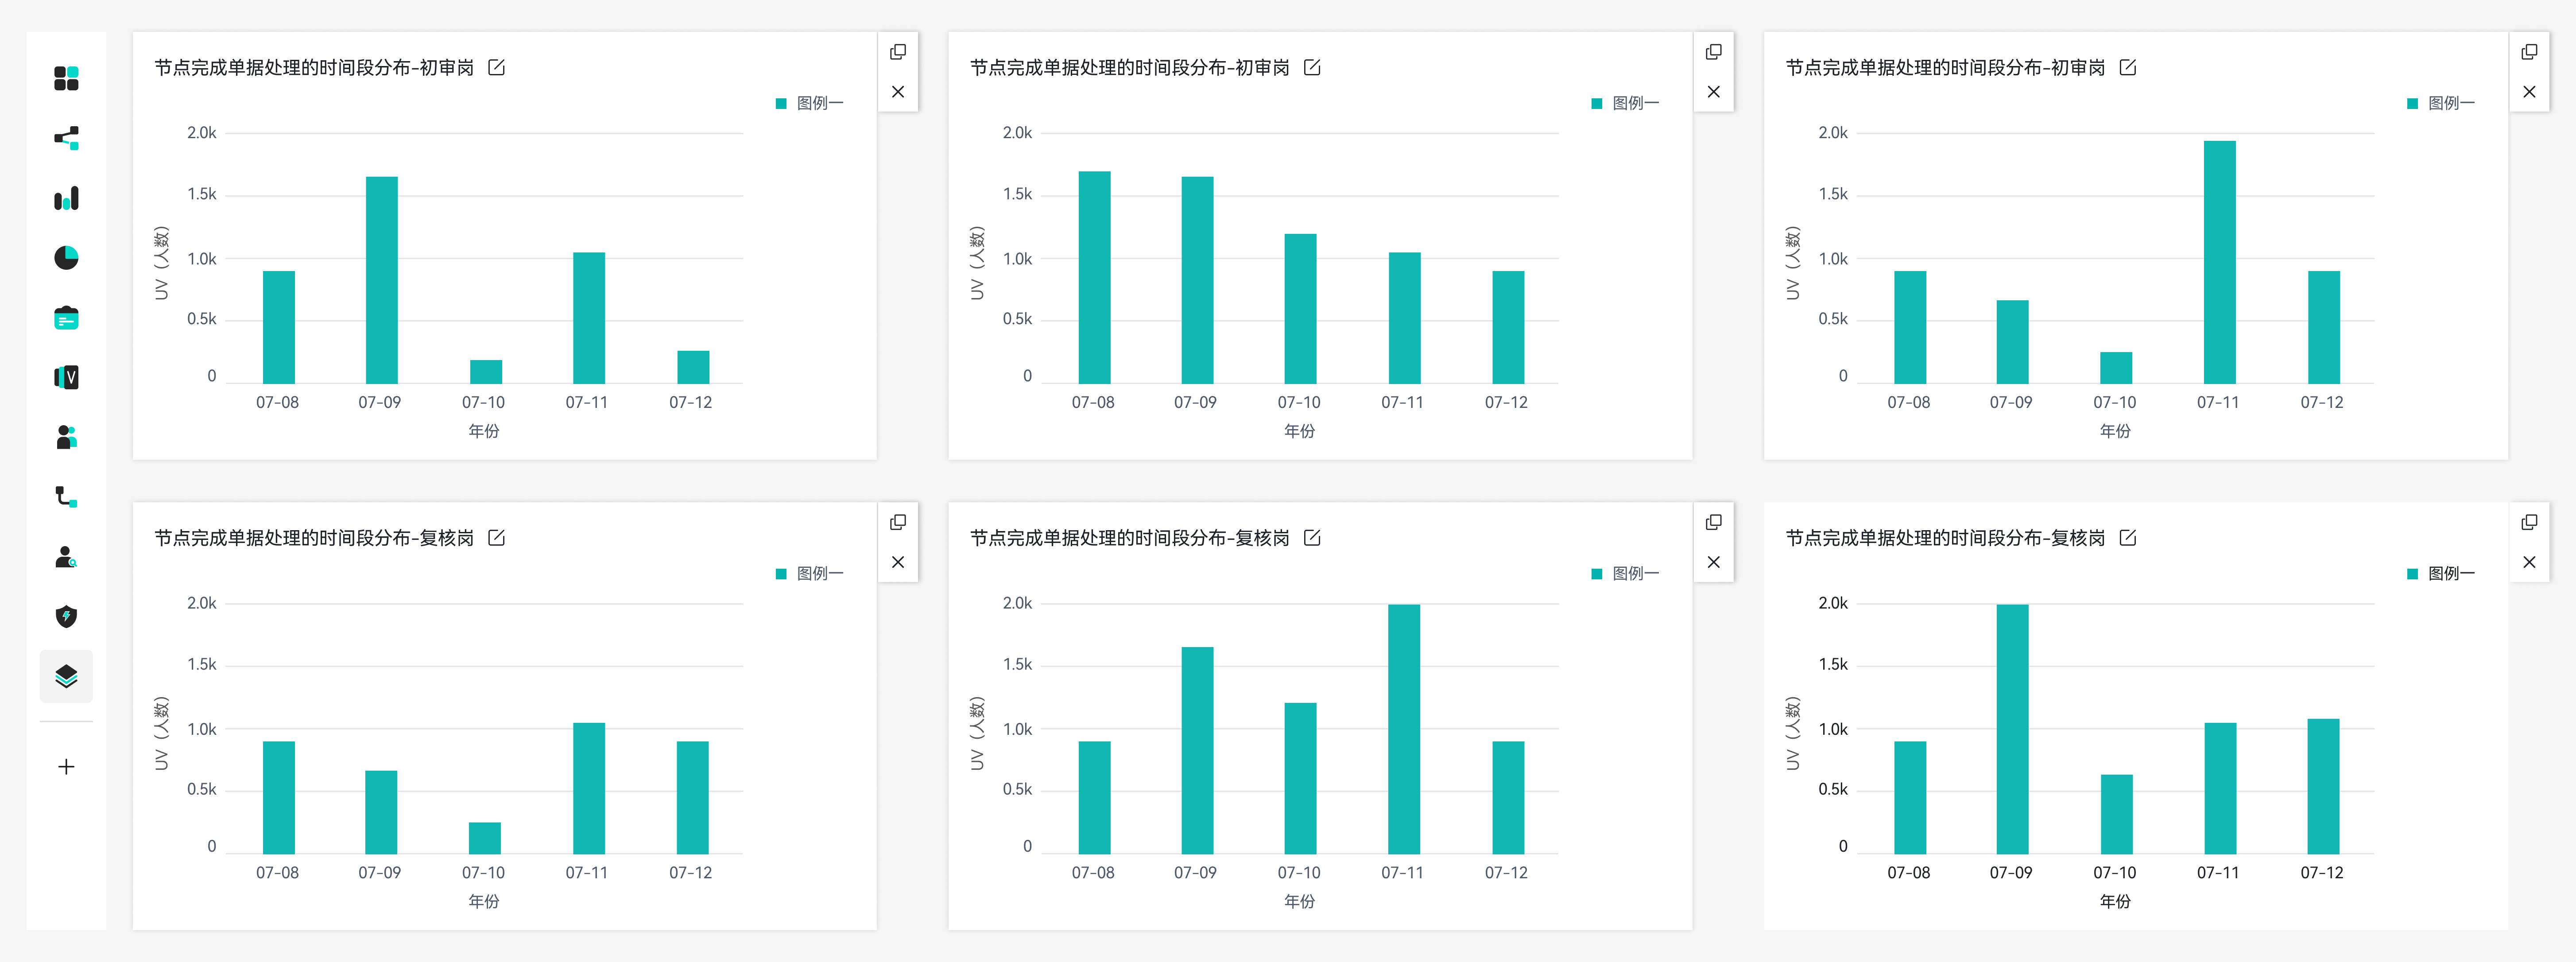Viewport: 2576px width, 962px height.
Task: Edit title of top-left 初审岗 chart
Action: pos(496,67)
